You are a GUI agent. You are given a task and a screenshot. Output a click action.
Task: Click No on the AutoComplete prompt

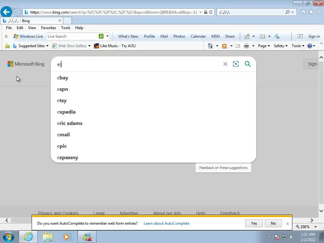tap(273, 223)
